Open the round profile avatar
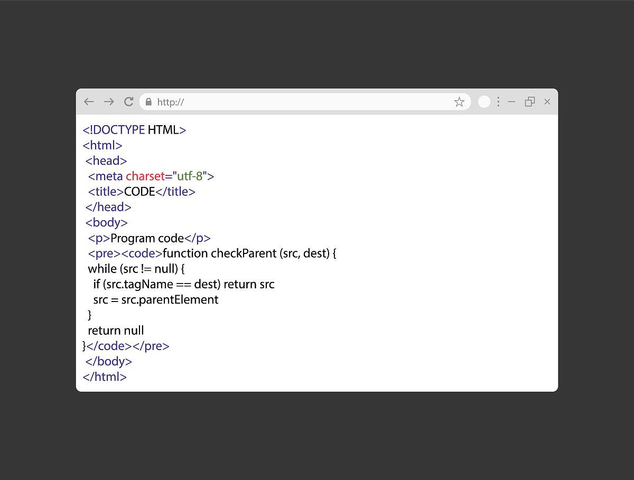634x480 pixels. pyautogui.click(x=484, y=102)
